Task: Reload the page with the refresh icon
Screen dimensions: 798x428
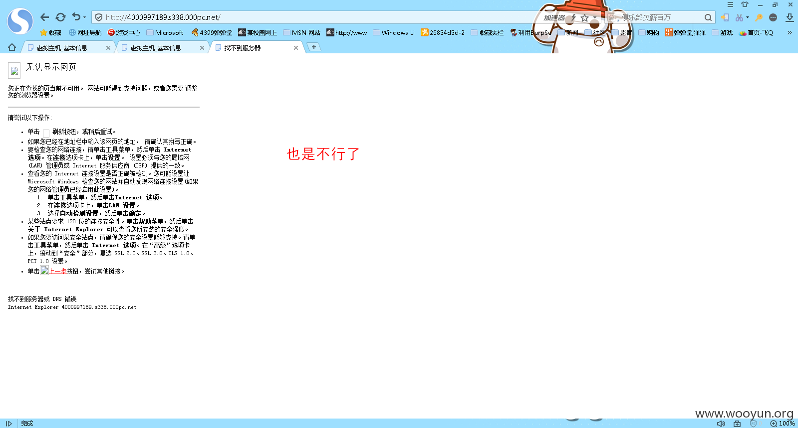Action: [x=60, y=17]
